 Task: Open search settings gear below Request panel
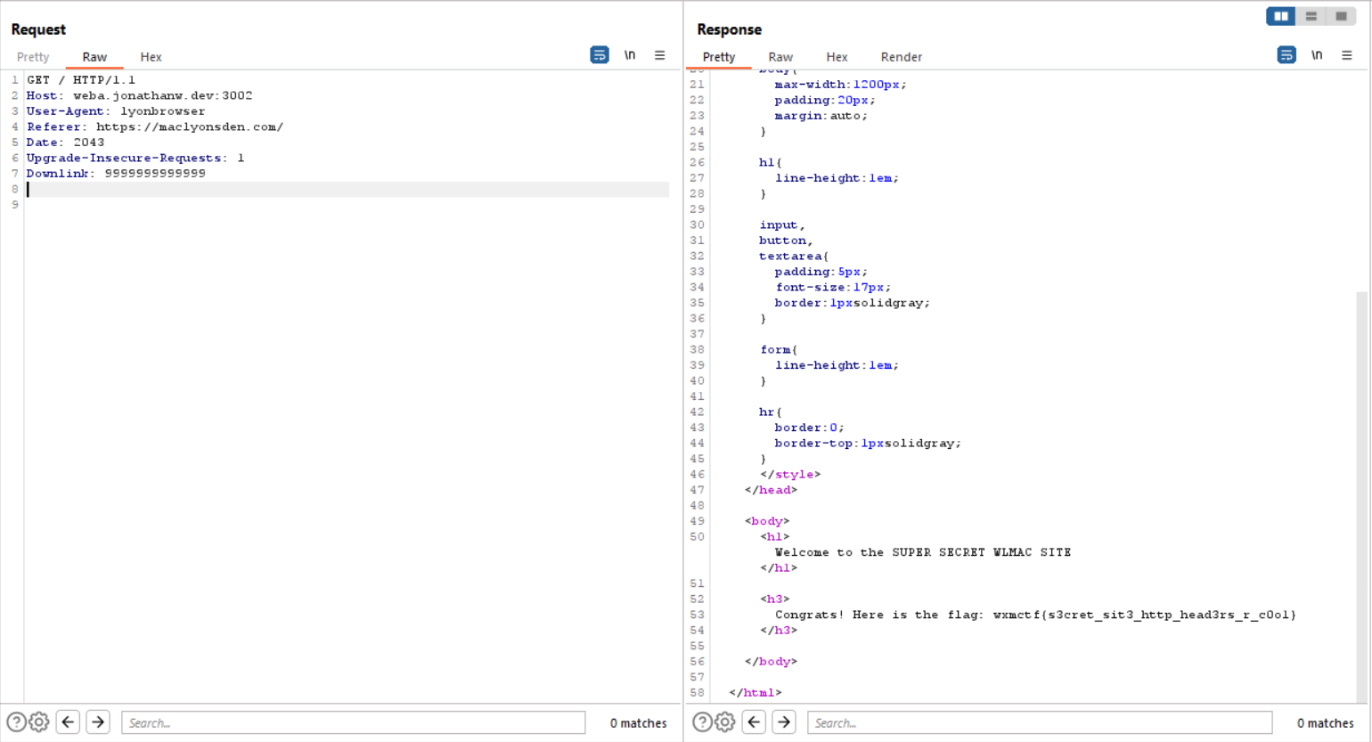tap(39, 722)
